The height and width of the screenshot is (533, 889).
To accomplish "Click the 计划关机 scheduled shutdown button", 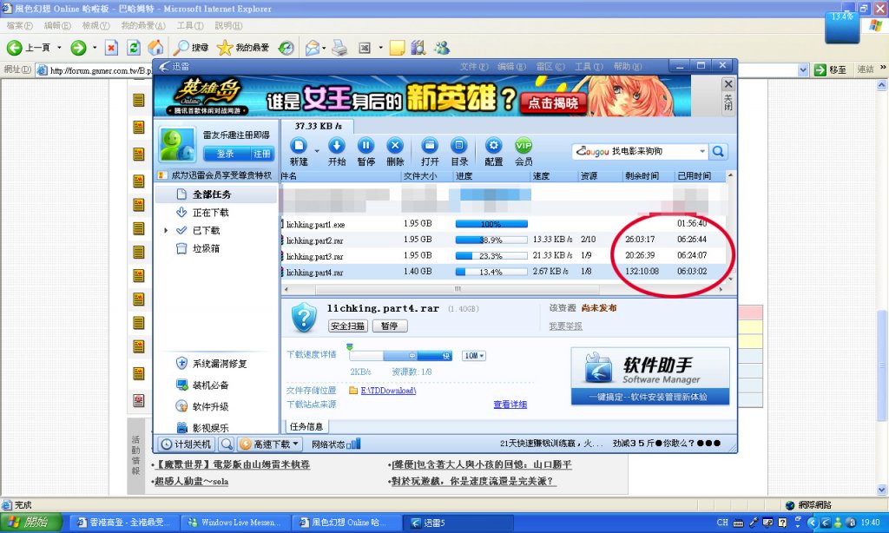I will point(186,444).
